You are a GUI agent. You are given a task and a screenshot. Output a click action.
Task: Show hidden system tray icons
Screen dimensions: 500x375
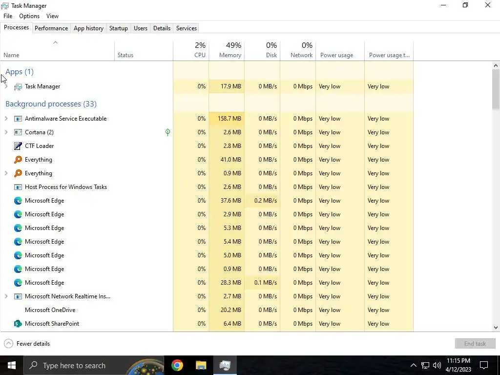pos(413,365)
